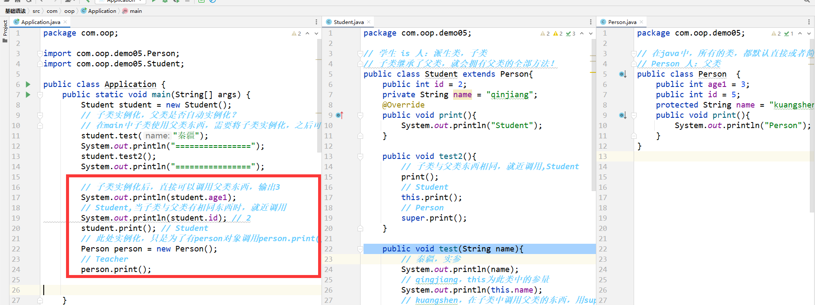Click 'this.print();' in Student.java

(431, 197)
